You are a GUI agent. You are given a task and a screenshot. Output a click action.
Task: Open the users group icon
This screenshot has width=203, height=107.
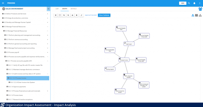click(x=200, y=9)
